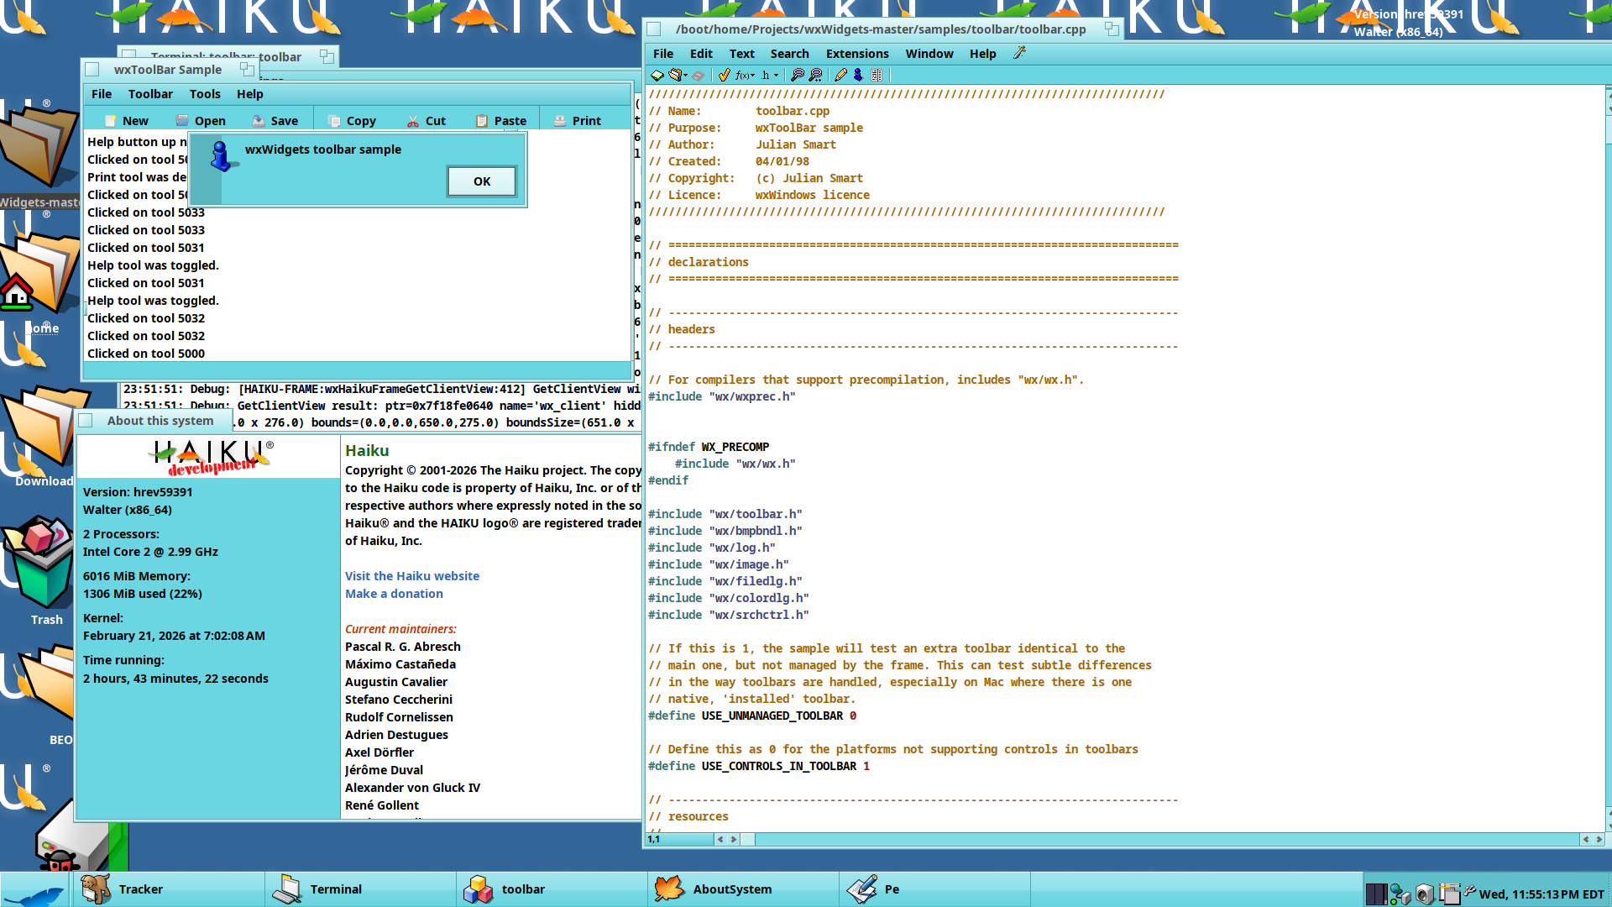Toggle the read-only pencil icon in Pe

[840, 75]
